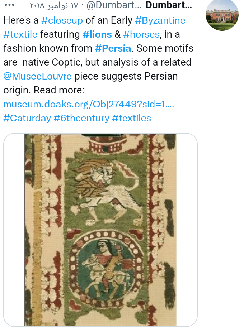Viewport: 239px width, 327px height.
Task: Go to the bold #Persia hashtag
Action: point(114,48)
